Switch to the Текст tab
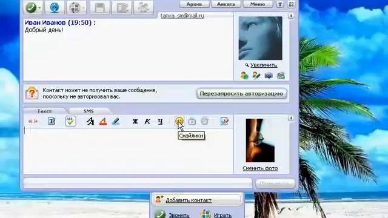Image resolution: width=388 pixels, height=218 pixels. (x=44, y=111)
